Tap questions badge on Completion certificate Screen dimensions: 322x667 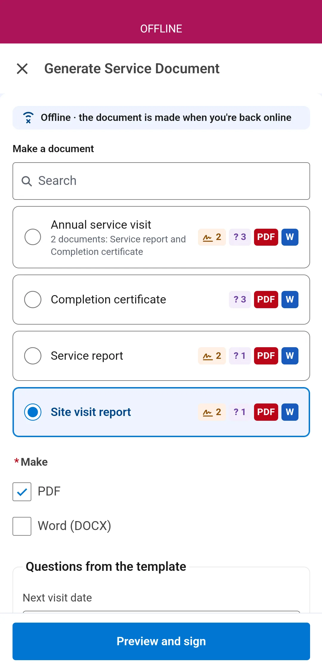(240, 300)
